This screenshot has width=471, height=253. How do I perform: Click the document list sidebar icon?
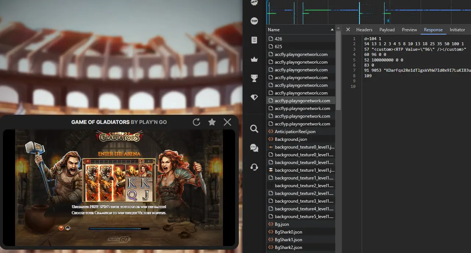pos(254,40)
